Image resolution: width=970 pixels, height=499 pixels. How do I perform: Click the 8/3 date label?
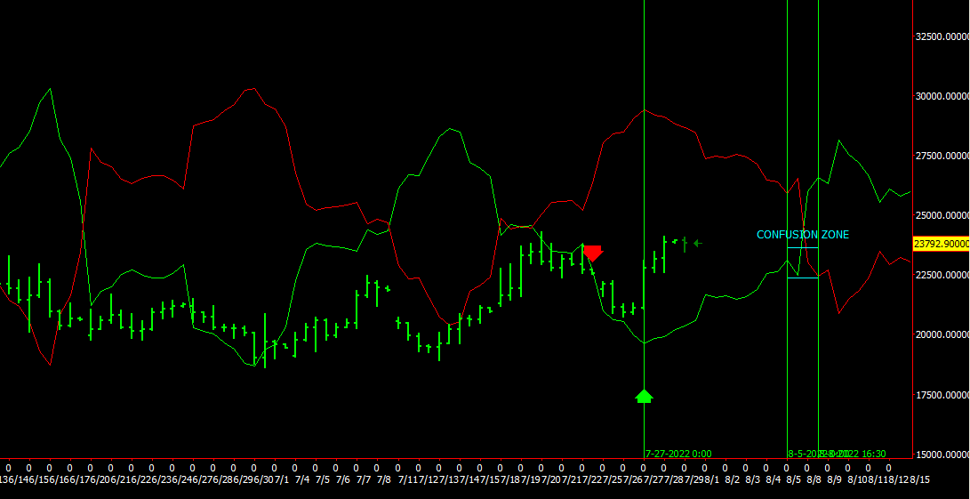pos(752,479)
